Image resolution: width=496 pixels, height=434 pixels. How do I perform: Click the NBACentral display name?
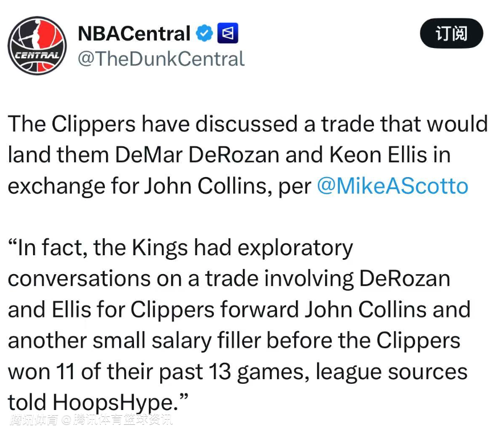pos(133,34)
